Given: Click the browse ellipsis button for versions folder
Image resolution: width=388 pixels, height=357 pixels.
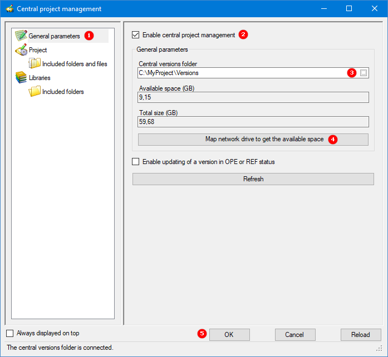Looking at the screenshot, I should click(364, 73).
